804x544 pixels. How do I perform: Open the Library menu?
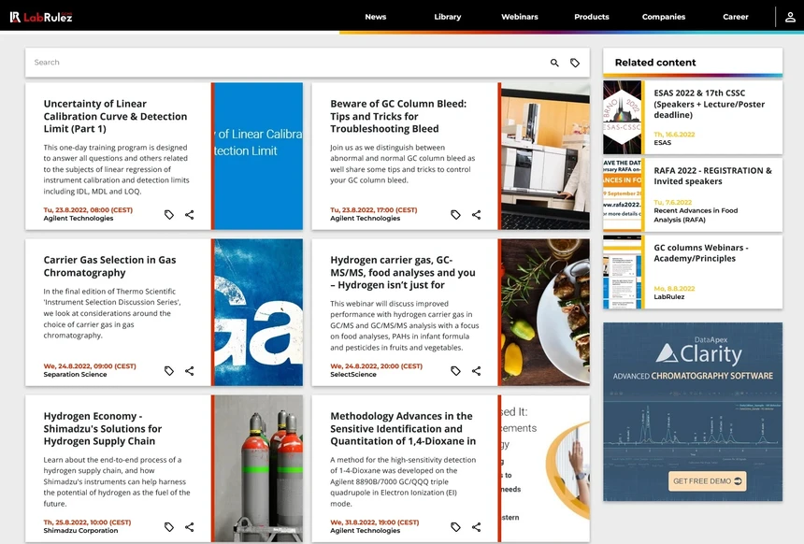point(448,17)
